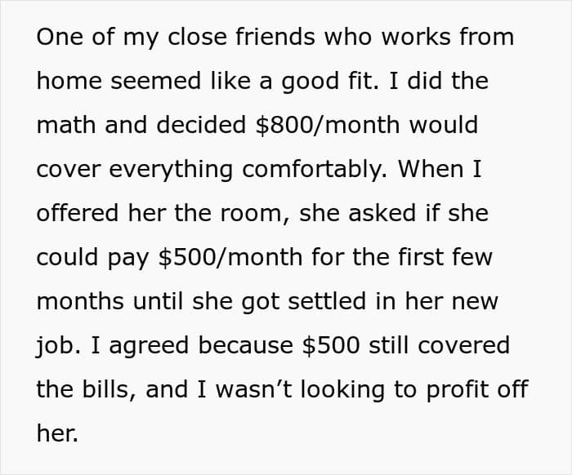Click the word "room," in the text

tap(255, 214)
